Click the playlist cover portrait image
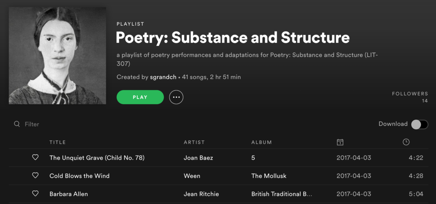This screenshot has width=436, height=204. coord(58,56)
